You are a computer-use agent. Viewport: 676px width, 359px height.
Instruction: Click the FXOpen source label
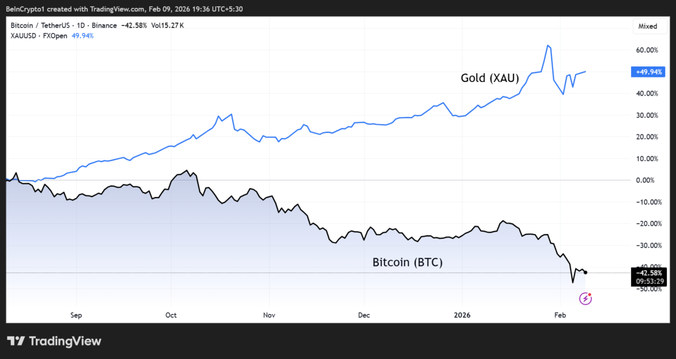point(55,35)
